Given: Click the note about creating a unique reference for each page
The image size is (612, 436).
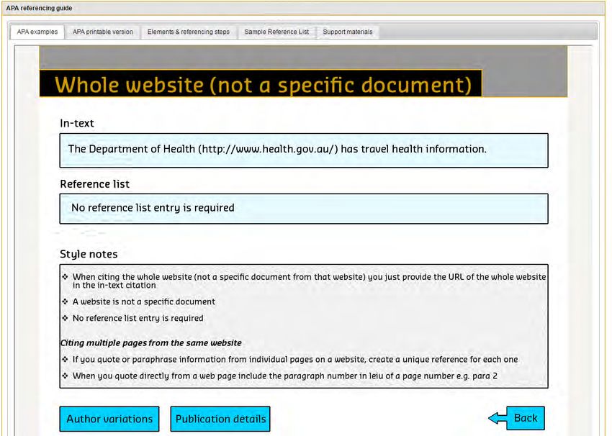Looking at the screenshot, I should point(295,360).
